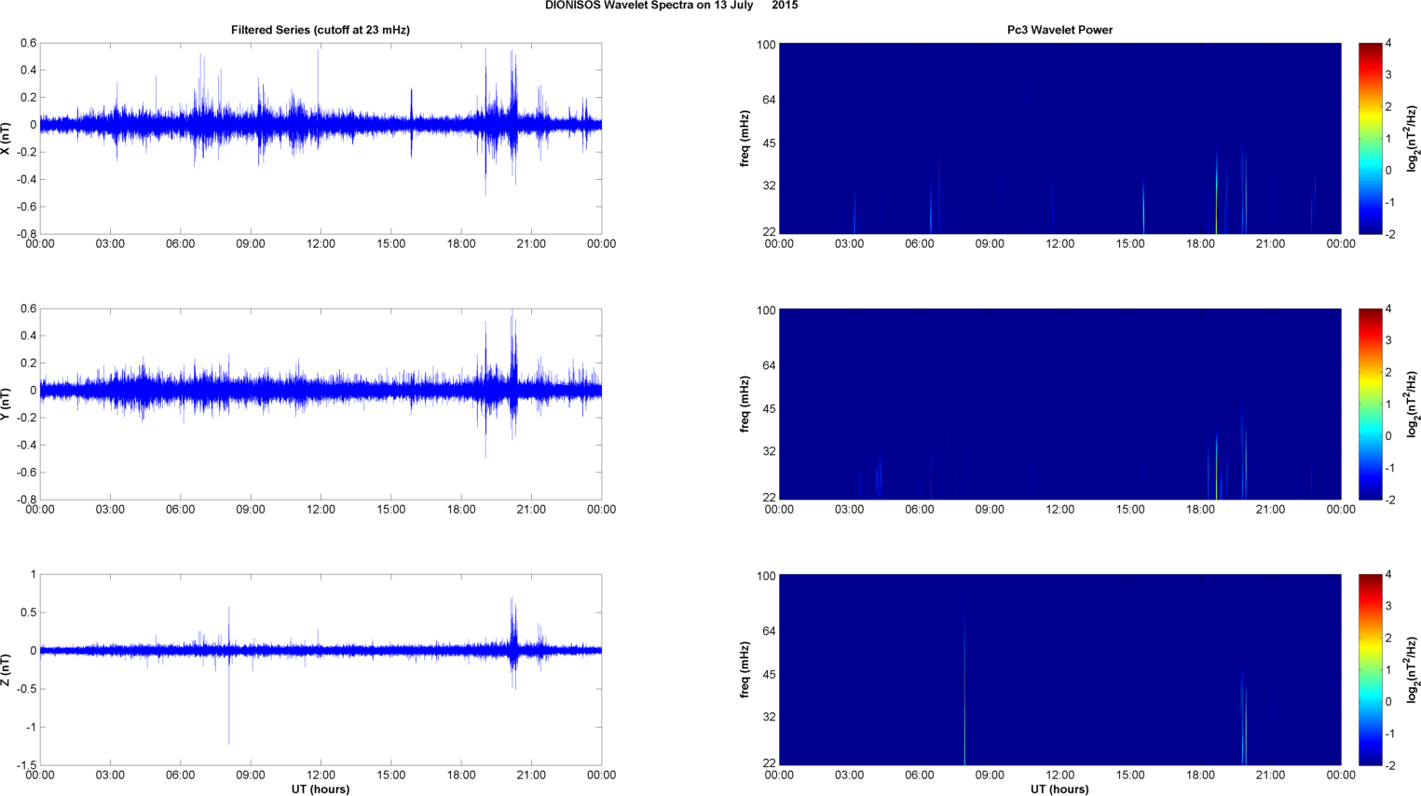
Task: Click the 18:00 tick under Y series plot
Action: (461, 510)
